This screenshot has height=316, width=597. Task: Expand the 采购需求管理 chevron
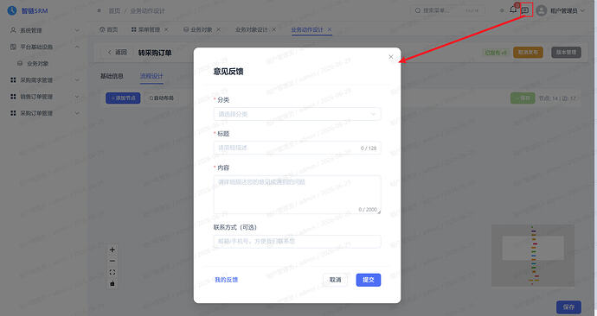pyautogui.click(x=77, y=79)
